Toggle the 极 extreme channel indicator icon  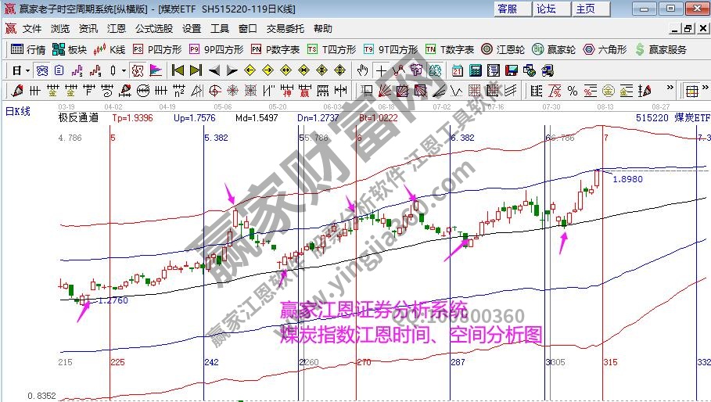(138, 70)
